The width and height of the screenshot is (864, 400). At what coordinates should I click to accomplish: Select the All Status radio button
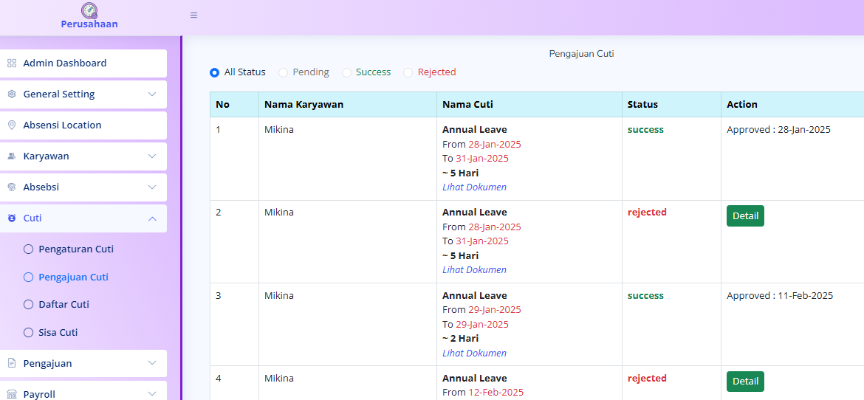coord(215,72)
